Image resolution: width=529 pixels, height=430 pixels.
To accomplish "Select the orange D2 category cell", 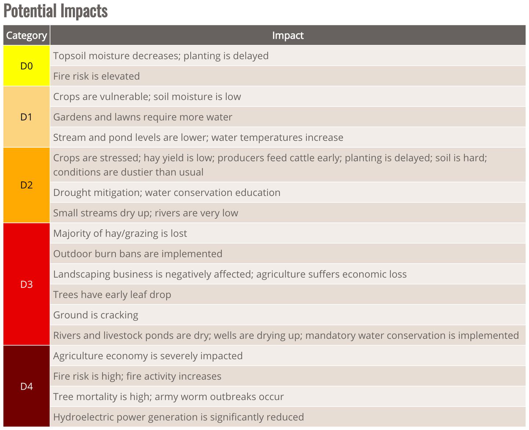I will pos(26,185).
